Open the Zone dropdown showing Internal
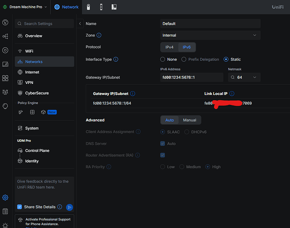This screenshot has width=290, height=228. (x=210, y=35)
